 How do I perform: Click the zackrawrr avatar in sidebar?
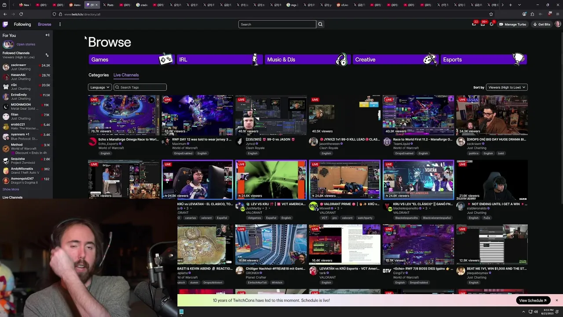click(6, 67)
